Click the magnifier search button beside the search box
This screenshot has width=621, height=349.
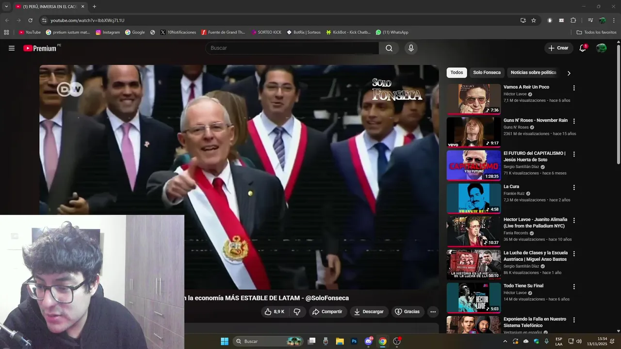389,48
